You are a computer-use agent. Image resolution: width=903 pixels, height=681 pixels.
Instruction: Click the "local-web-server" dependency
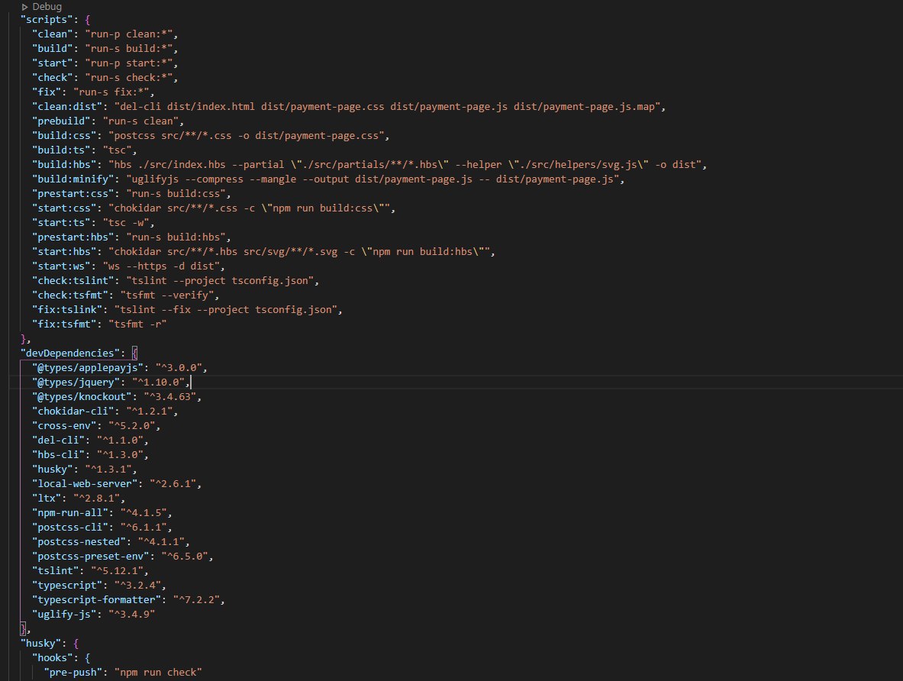[85, 483]
